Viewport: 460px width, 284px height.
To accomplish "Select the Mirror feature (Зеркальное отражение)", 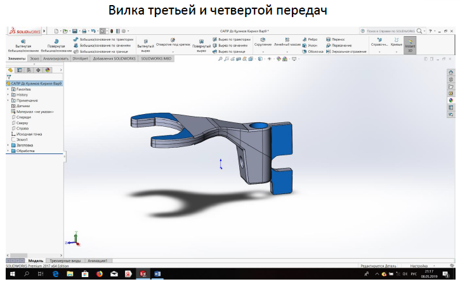I will click(x=346, y=51).
